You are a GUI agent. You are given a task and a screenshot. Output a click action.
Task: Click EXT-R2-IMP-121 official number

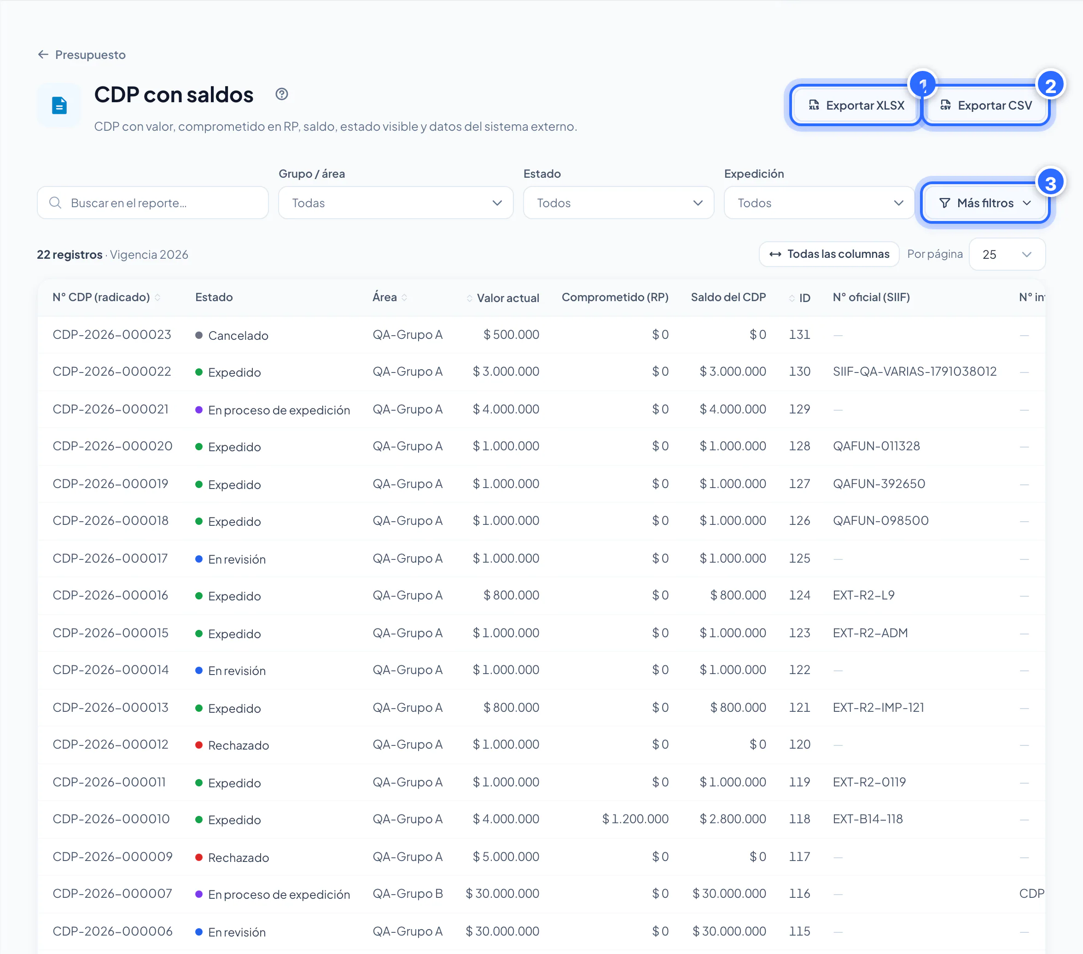click(x=879, y=708)
